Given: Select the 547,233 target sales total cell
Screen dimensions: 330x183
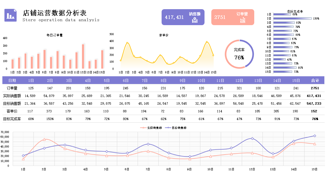Looking at the screenshot, I should click(x=314, y=103).
